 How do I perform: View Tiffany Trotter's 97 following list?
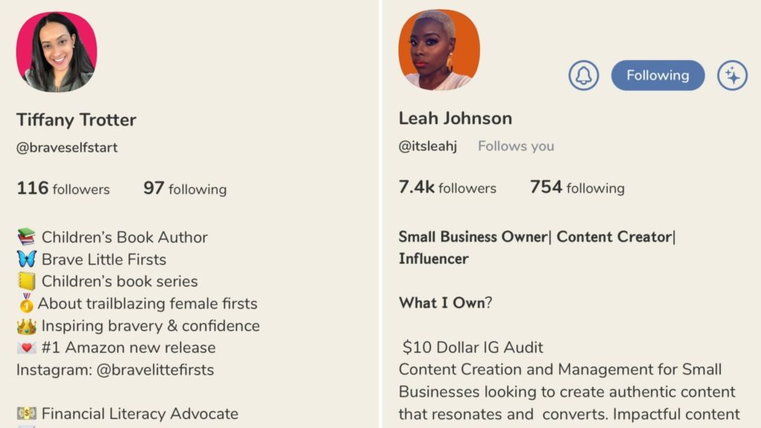[185, 189]
